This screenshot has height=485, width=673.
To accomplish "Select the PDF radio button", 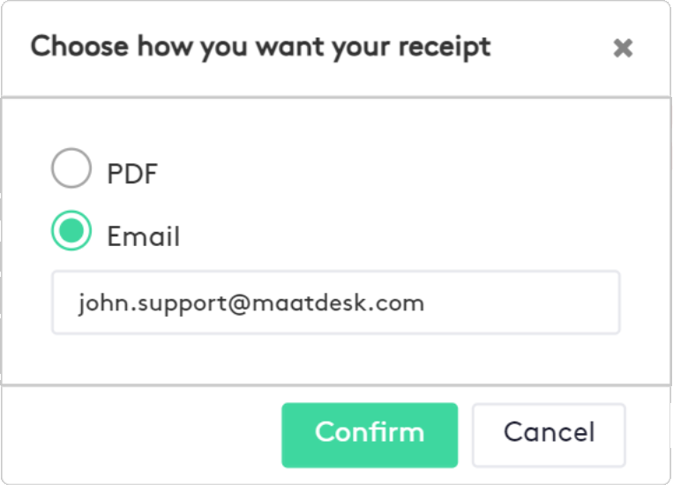I will pyautogui.click(x=71, y=168).
